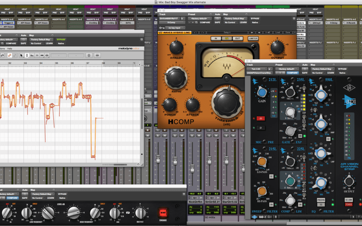Click H-Comp previous preset left arrow
362x226 pixels.
click(252, 32)
